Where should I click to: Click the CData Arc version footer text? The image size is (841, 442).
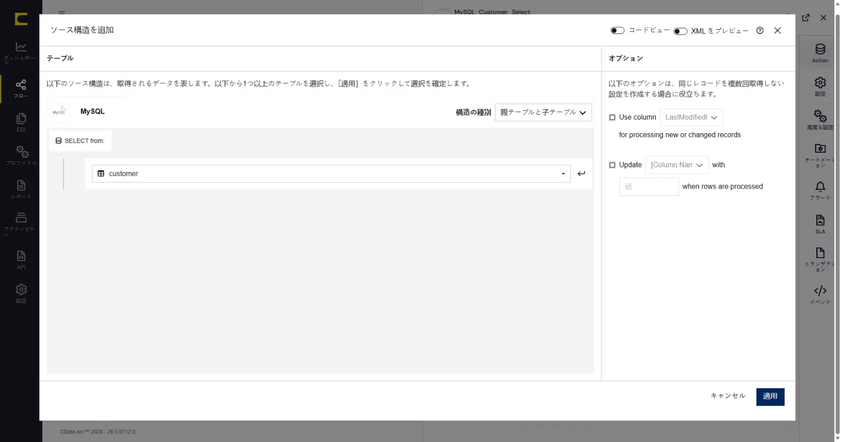[x=98, y=432]
